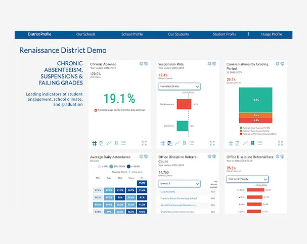Screen dimensions: 307x244
Task: Click the green Failing 0 Core Courses legend dot
Action: pyautogui.click(x=241, y=128)
